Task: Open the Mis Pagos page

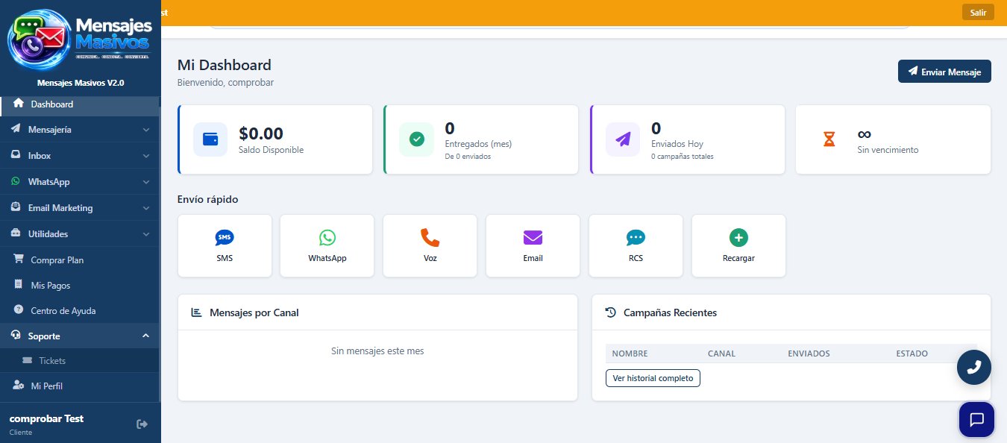Action: pyautogui.click(x=80, y=286)
